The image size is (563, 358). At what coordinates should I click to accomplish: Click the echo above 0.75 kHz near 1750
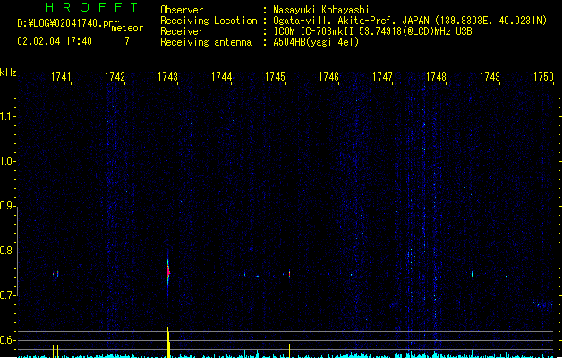(x=525, y=265)
